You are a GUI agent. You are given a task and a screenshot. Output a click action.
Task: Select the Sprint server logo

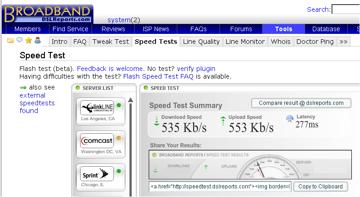point(97,174)
